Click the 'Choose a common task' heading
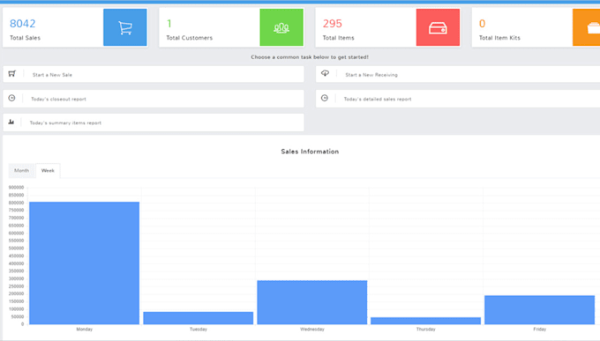Viewport: 600px width, 341px height. click(310, 57)
